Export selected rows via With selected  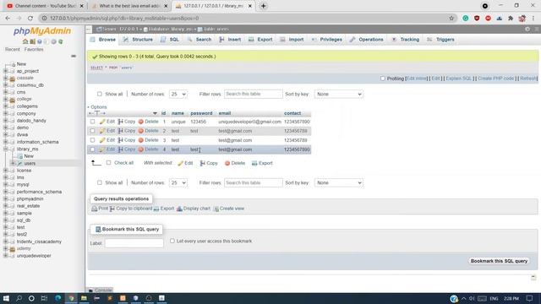[262, 163]
